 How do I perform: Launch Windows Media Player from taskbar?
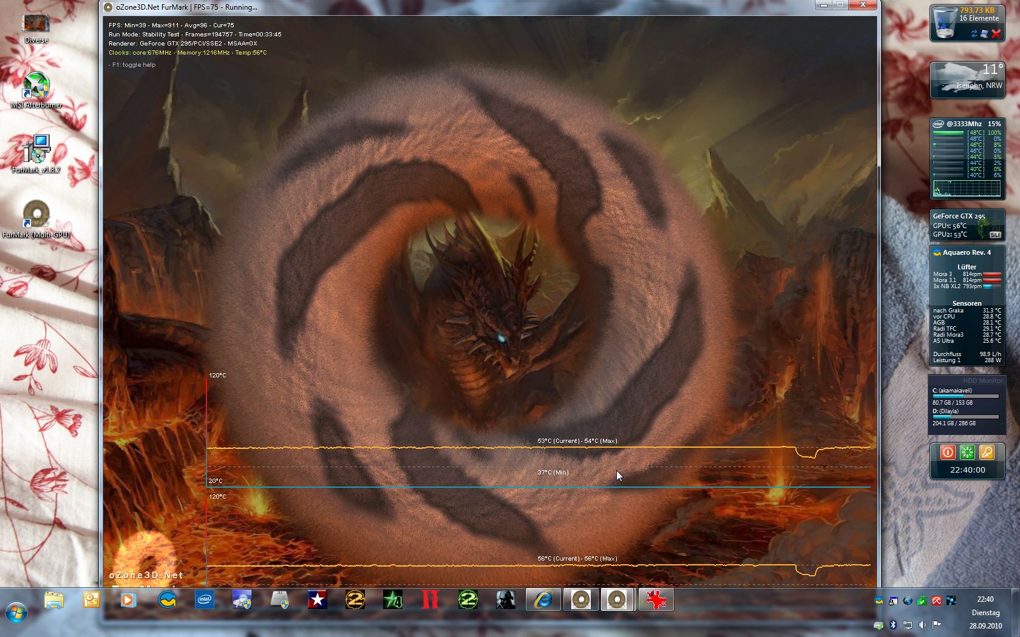128,600
